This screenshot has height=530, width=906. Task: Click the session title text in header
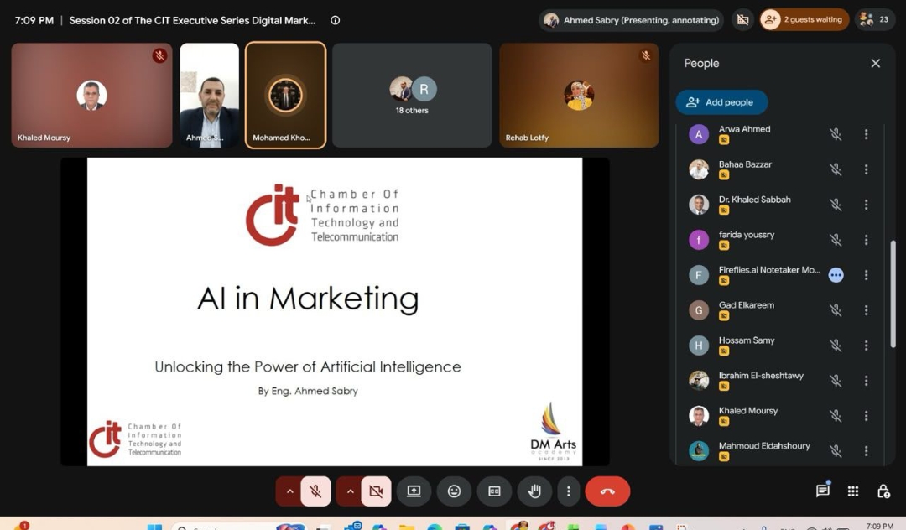pos(192,20)
